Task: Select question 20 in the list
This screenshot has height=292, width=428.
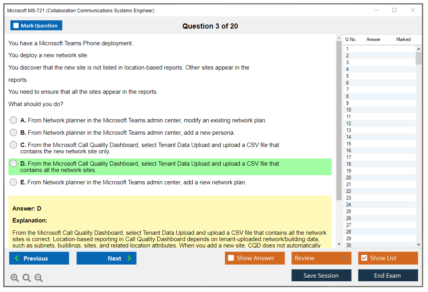Action: pos(379,178)
